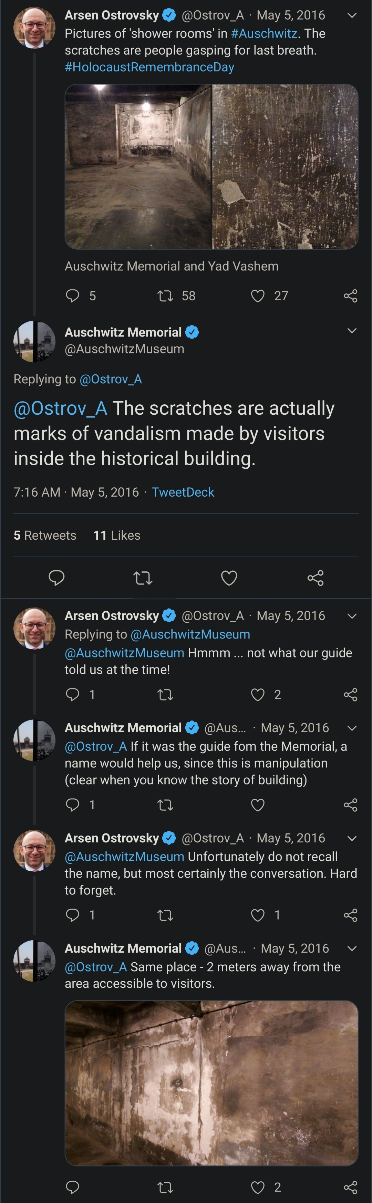Retweet the main Auschwitz Memorial tweet
Screen dimensions: 372x1203
143,578
